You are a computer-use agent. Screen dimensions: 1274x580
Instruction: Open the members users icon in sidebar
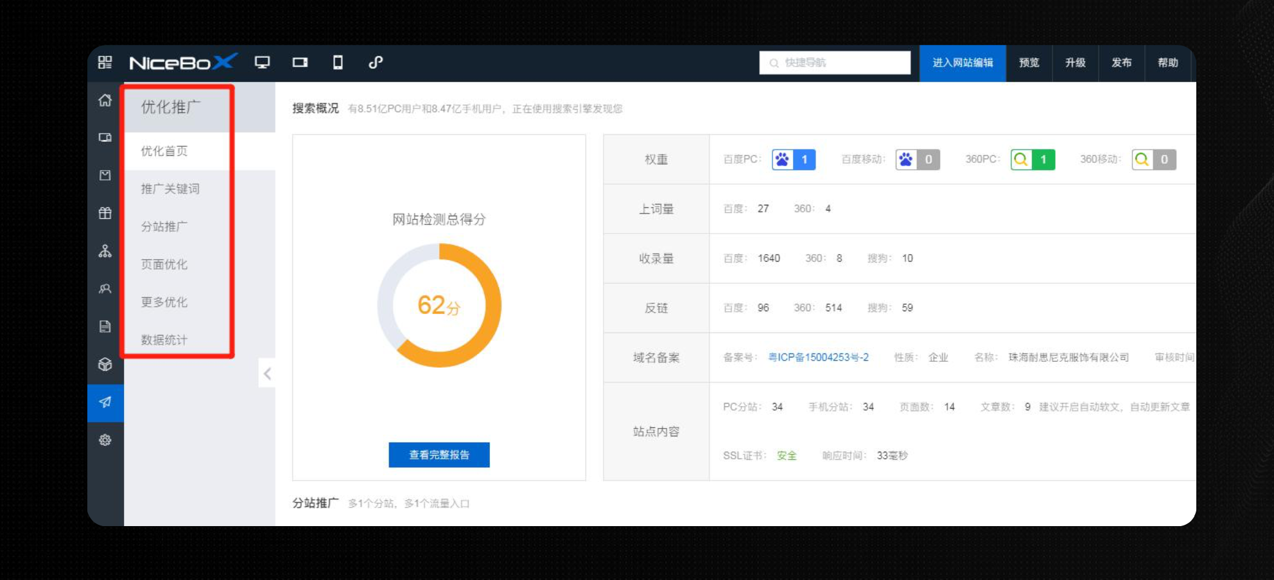point(105,289)
